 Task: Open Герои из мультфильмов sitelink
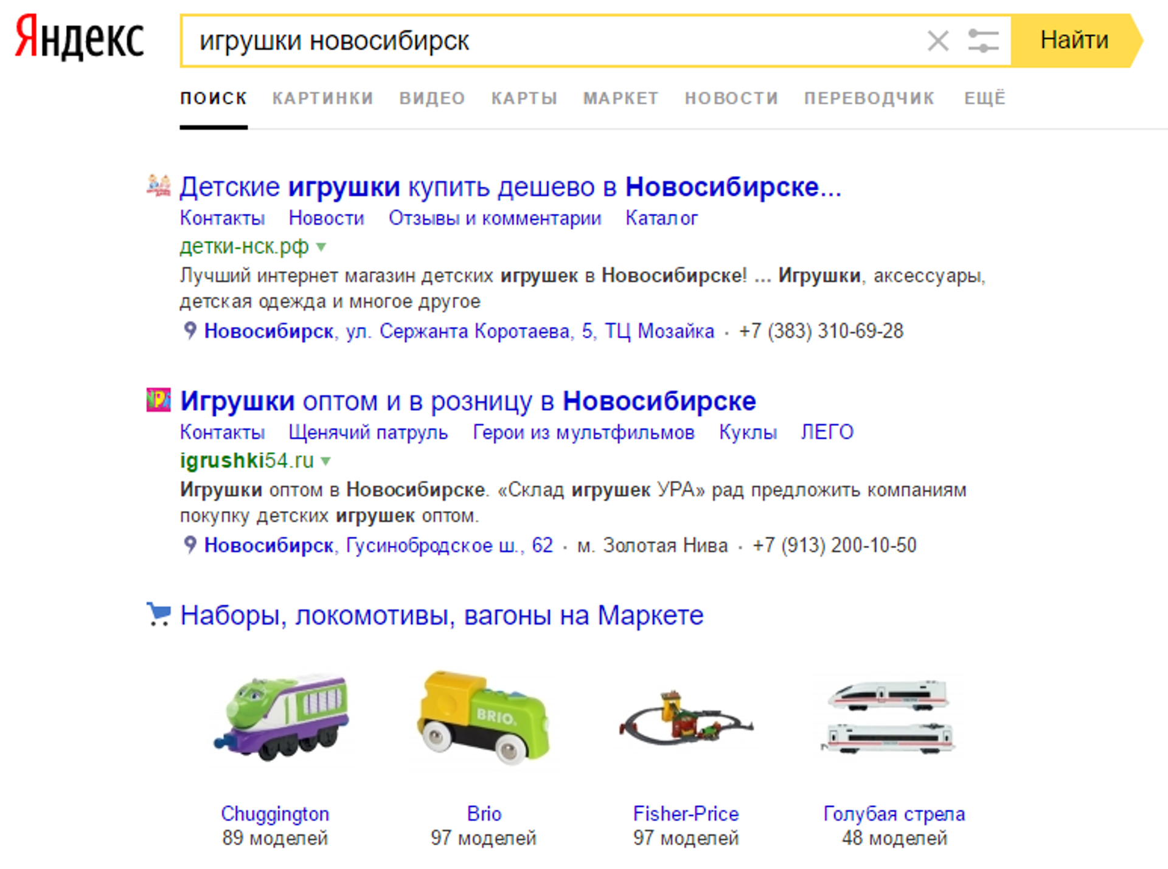click(584, 432)
